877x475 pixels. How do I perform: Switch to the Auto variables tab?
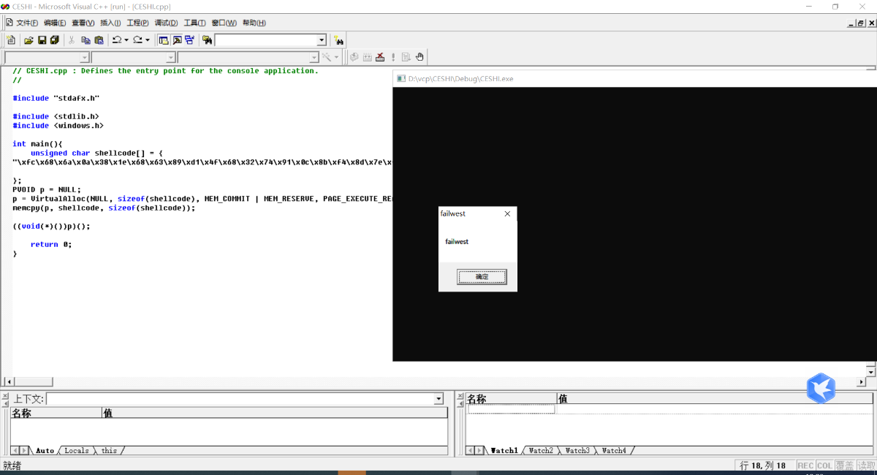45,451
